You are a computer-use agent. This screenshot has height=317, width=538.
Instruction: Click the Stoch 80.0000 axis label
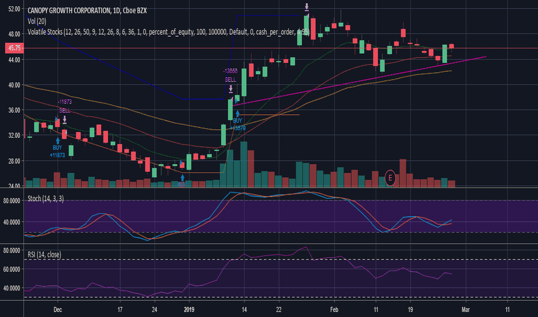coord(12,201)
